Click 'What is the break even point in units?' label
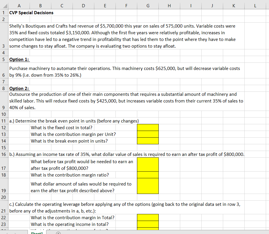This screenshot has height=234, width=269. pyautogui.click(x=69, y=141)
